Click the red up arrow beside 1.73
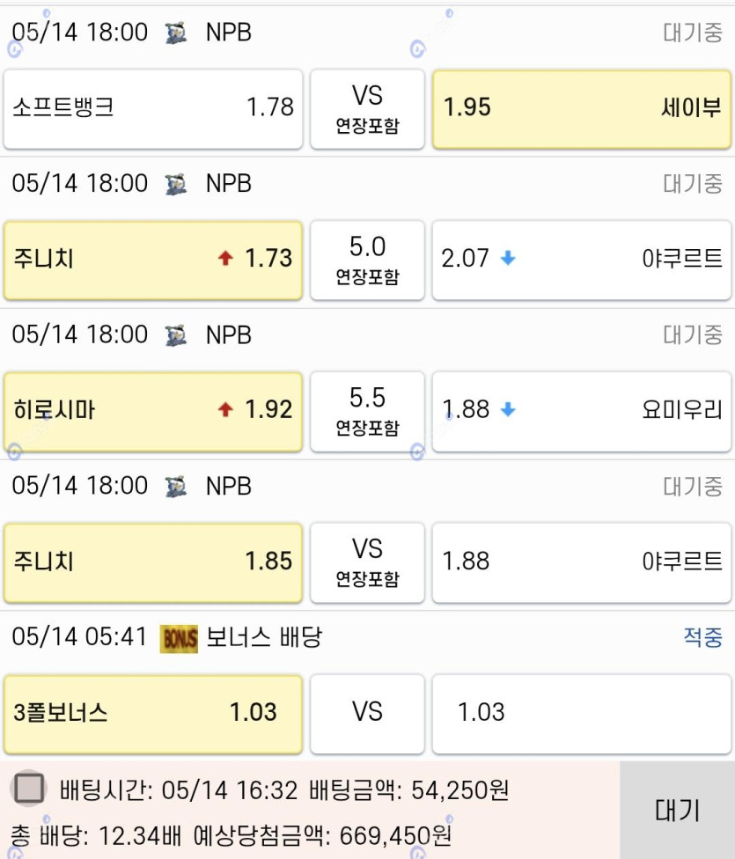The image size is (735, 859). coord(225,258)
